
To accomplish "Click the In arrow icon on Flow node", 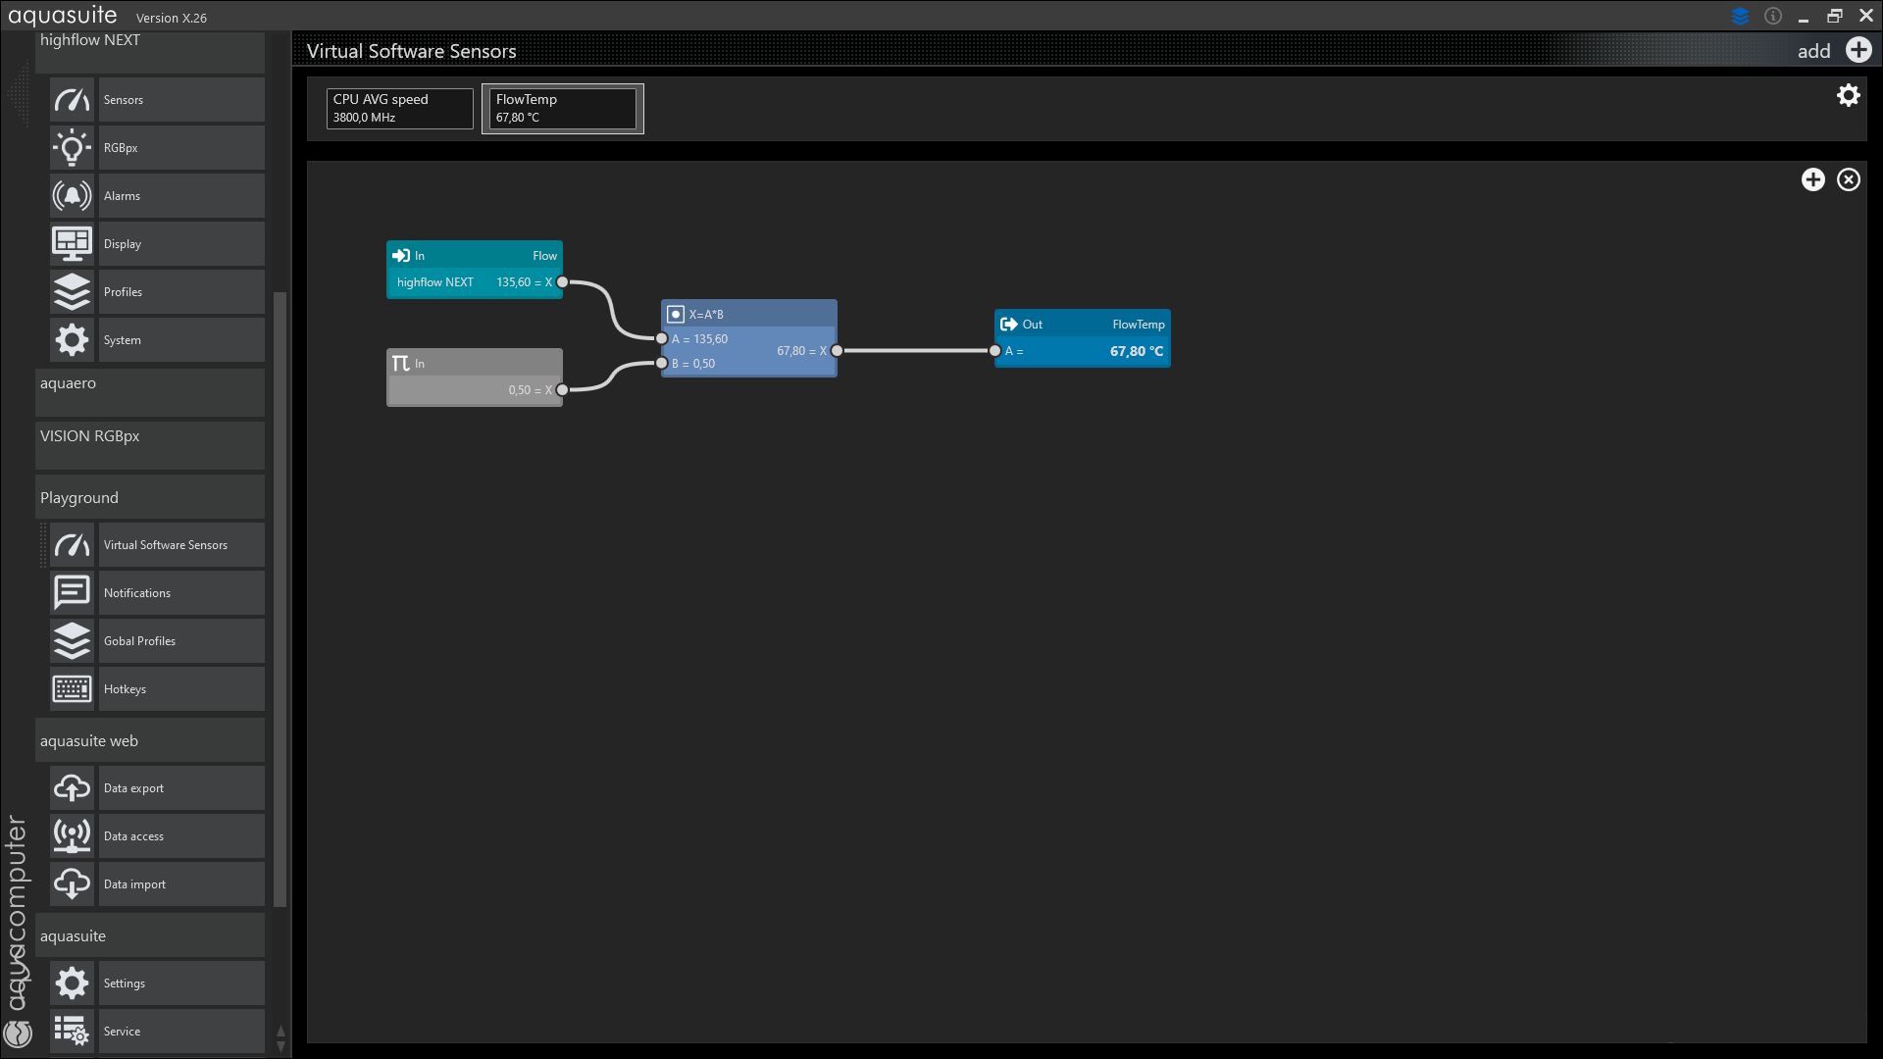I will pos(401,256).
